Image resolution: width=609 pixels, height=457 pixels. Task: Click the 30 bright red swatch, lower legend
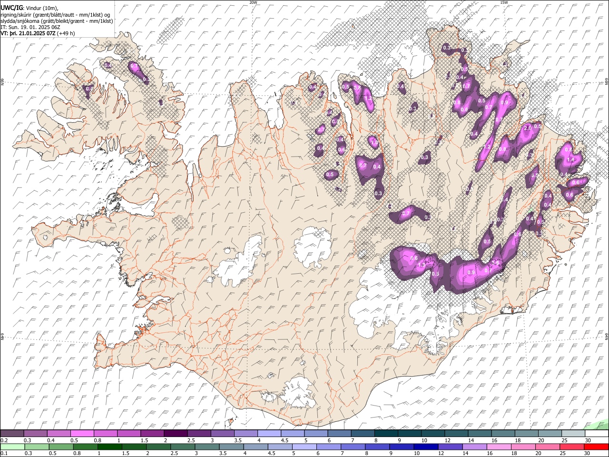click(x=597, y=447)
